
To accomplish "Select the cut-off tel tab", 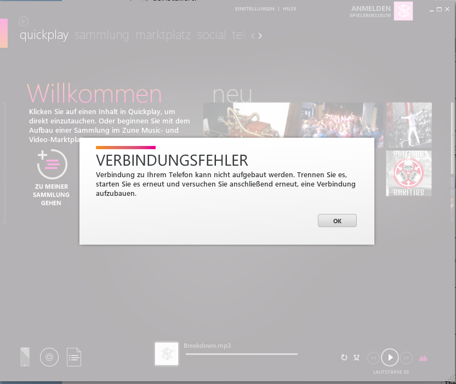I will 238,35.
